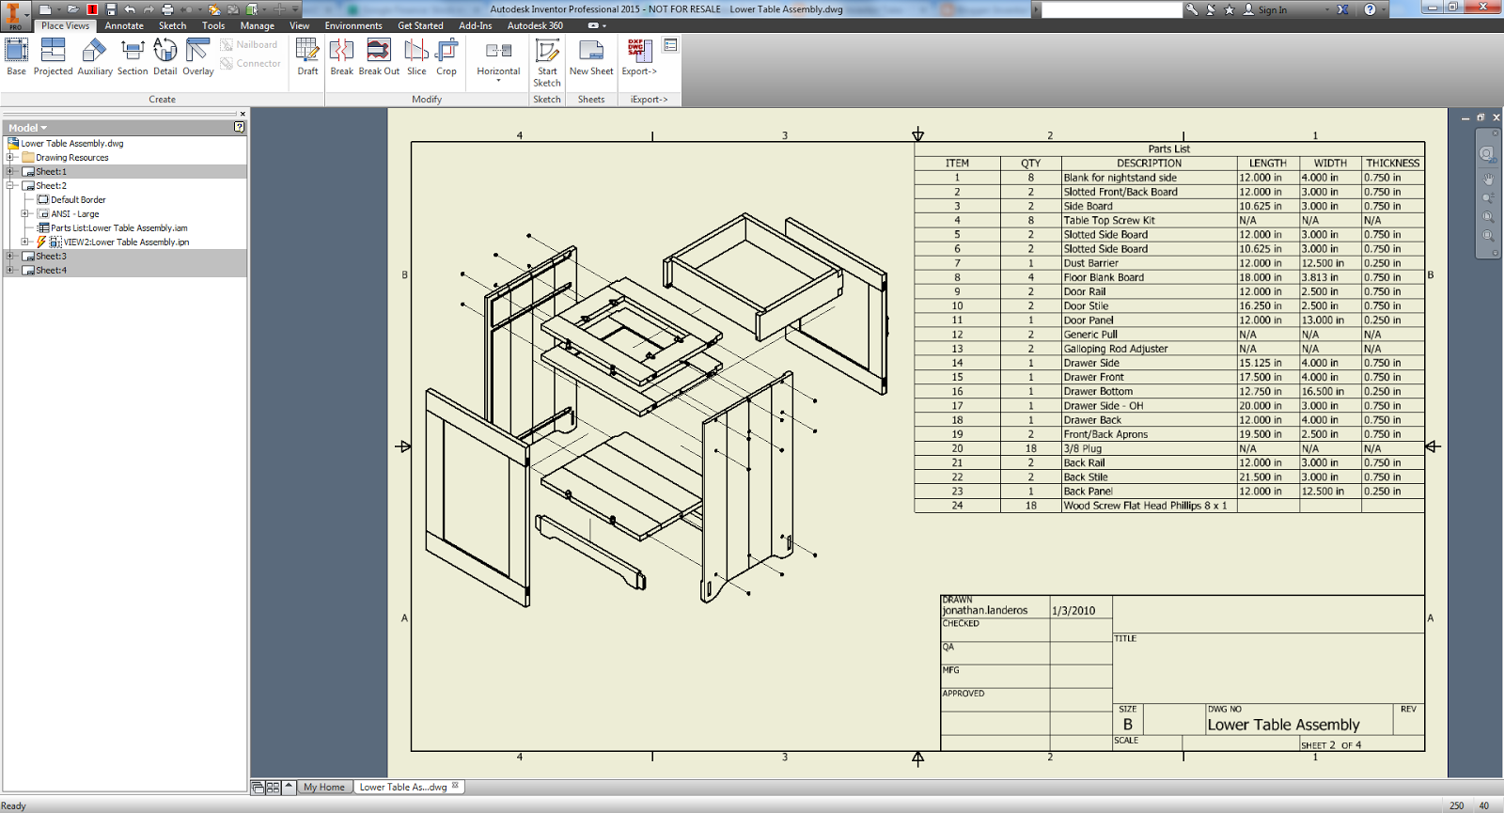Click 'Lower Table Assembly' title block text
This screenshot has height=813, width=1504.
1283,725
